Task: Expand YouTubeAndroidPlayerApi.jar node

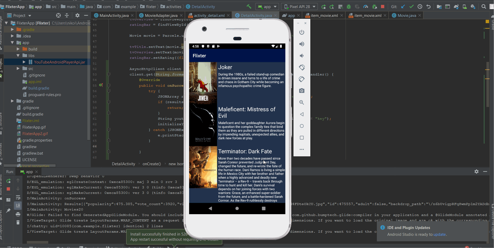Action: 24,62
